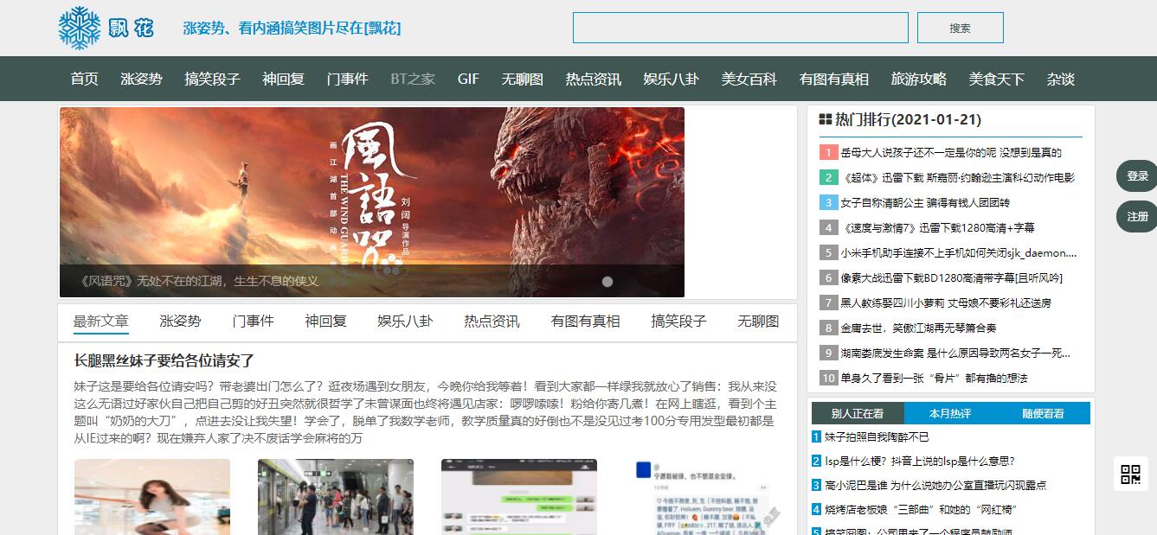Switch to 涨姿势 content tab
1157x535 pixels.
(x=180, y=321)
